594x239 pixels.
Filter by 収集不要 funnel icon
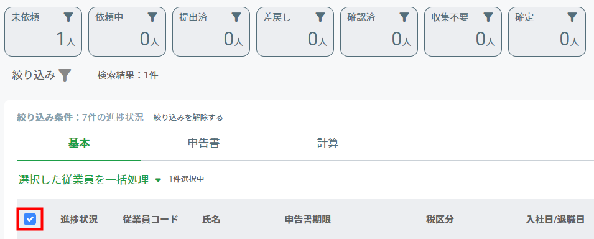(489, 17)
